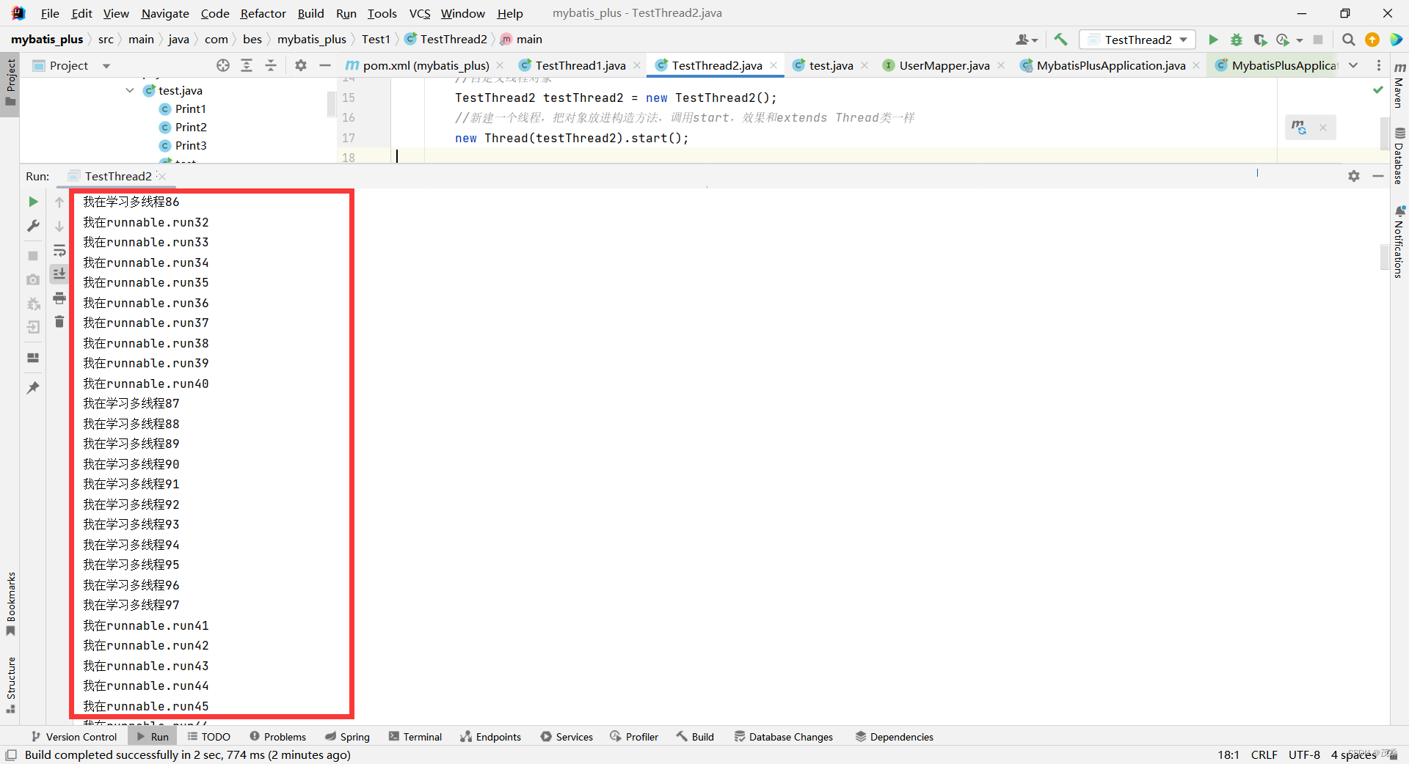Stop the running process in Run panel
Screen dimensions: 1409x764
point(33,256)
